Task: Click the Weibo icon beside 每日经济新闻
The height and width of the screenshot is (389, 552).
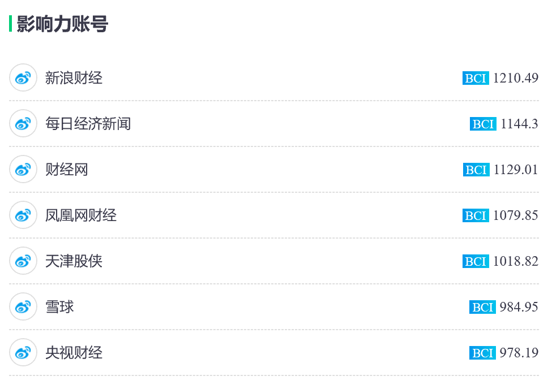Action: click(x=23, y=123)
